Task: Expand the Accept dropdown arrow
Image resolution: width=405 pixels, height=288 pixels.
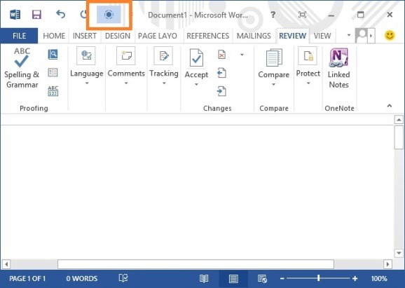Action: pyautogui.click(x=196, y=85)
